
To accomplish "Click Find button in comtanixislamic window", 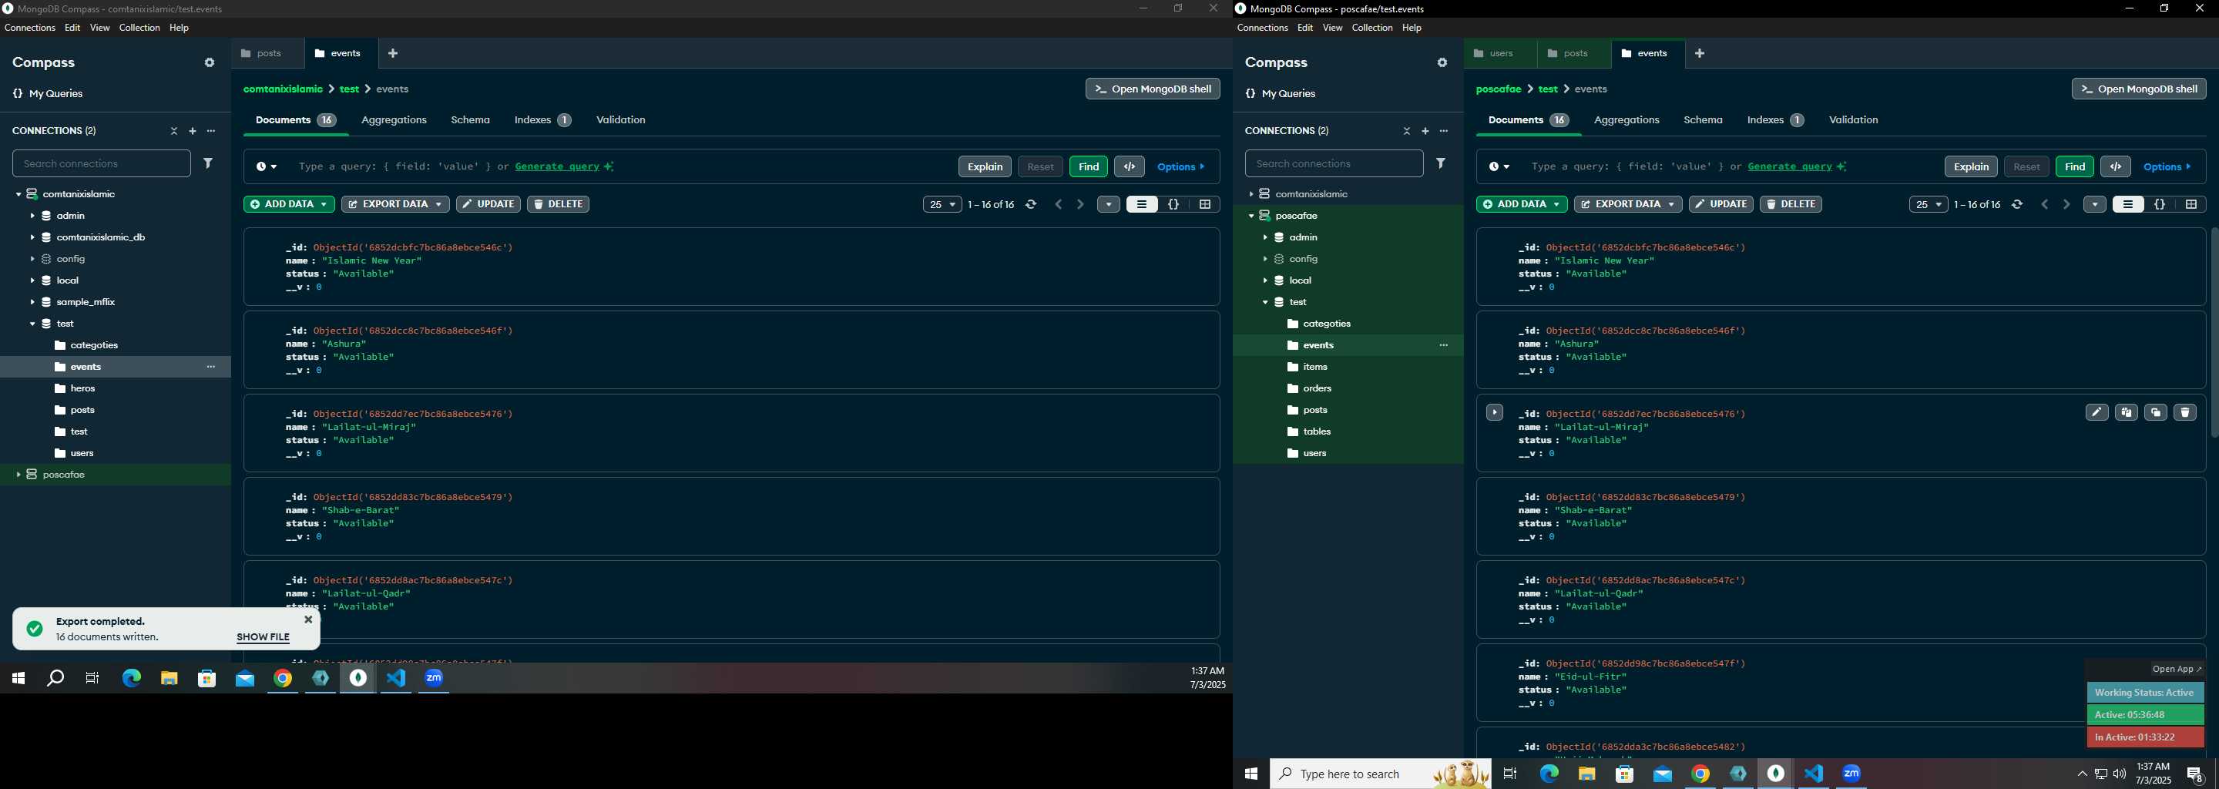I will pyautogui.click(x=1088, y=166).
